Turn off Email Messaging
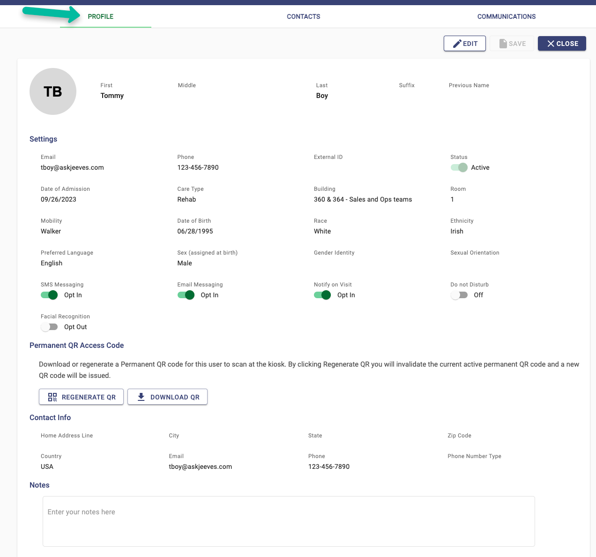Screen dimensions: 596x557 point(186,295)
